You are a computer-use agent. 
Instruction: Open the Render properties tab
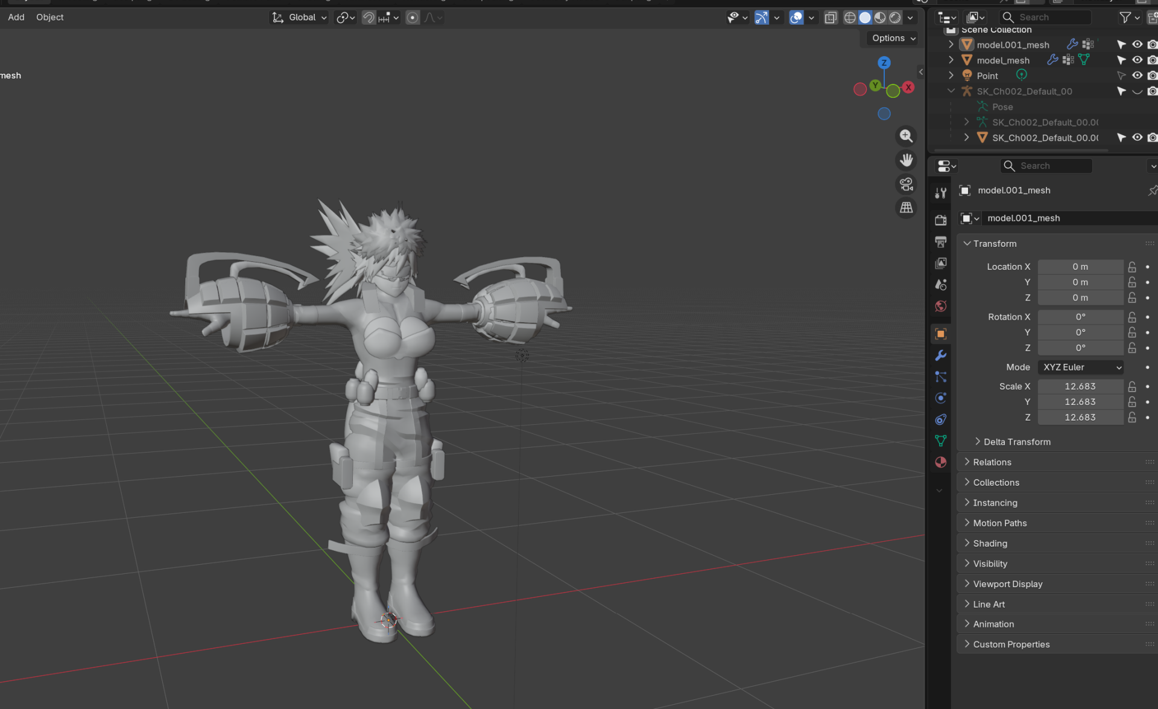pyautogui.click(x=940, y=220)
